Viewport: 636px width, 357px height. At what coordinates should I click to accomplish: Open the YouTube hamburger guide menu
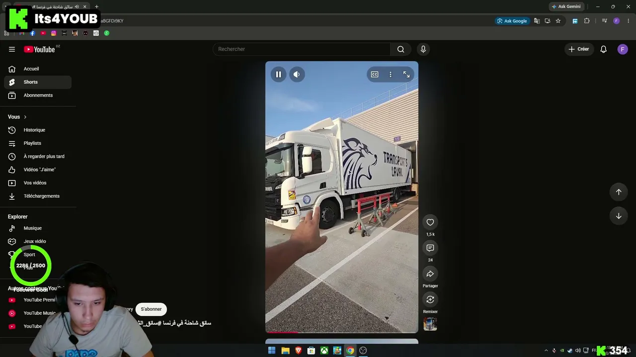coord(12,49)
